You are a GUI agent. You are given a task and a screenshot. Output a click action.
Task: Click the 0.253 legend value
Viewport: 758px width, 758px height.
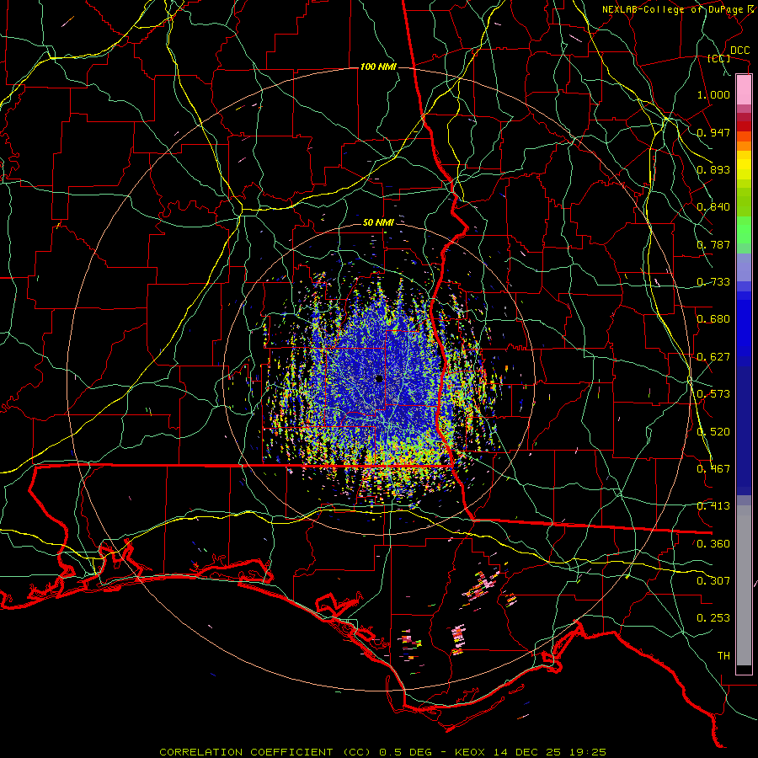pyautogui.click(x=713, y=618)
